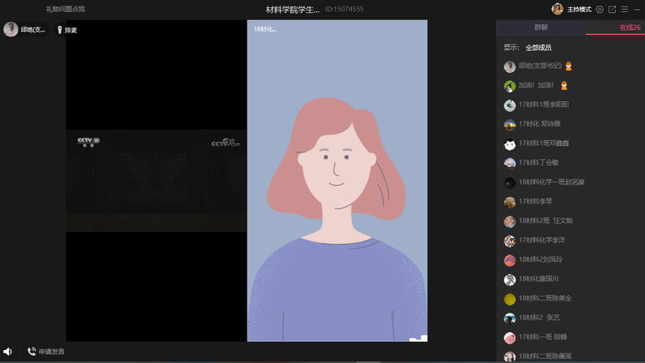The width and height of the screenshot is (645, 363).
Task: Click avatar of 17材料1班邓鑫鑫
Action: 510,144
